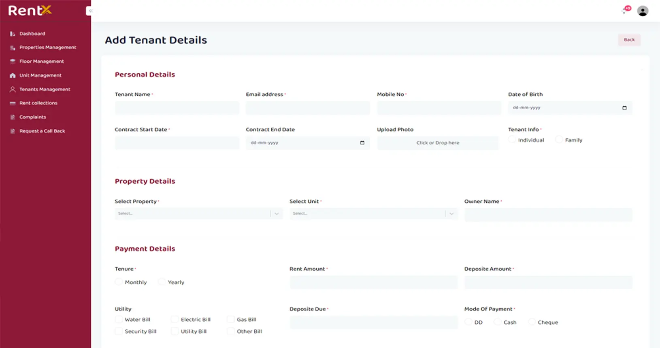Image resolution: width=660 pixels, height=348 pixels.
Task: Check the Utility Bill box
Action: 175,331
